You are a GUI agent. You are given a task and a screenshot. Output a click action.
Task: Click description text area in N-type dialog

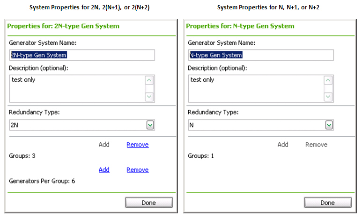(x=256, y=89)
